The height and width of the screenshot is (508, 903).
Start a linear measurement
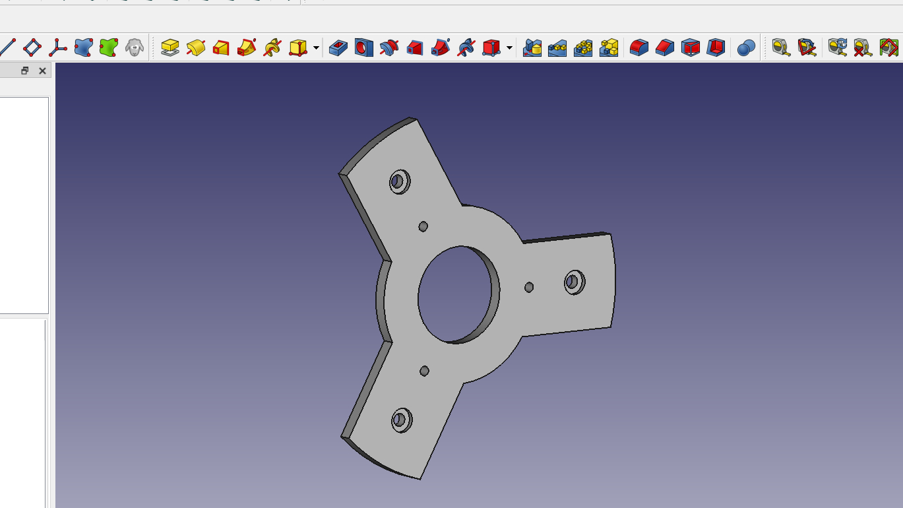point(782,48)
